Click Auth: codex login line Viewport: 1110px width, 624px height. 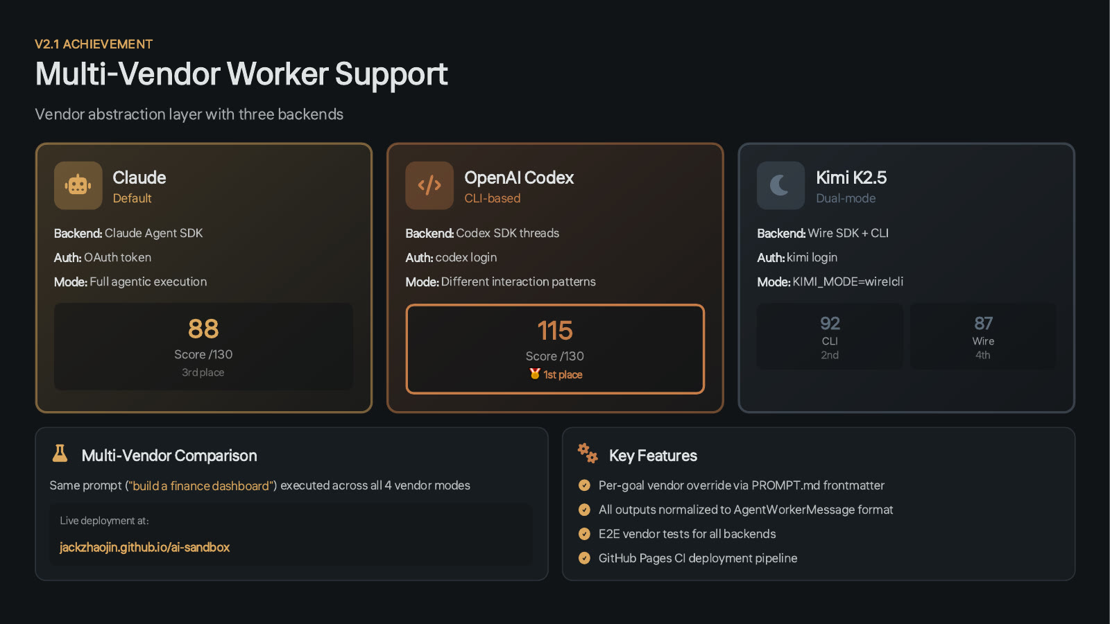tap(451, 257)
